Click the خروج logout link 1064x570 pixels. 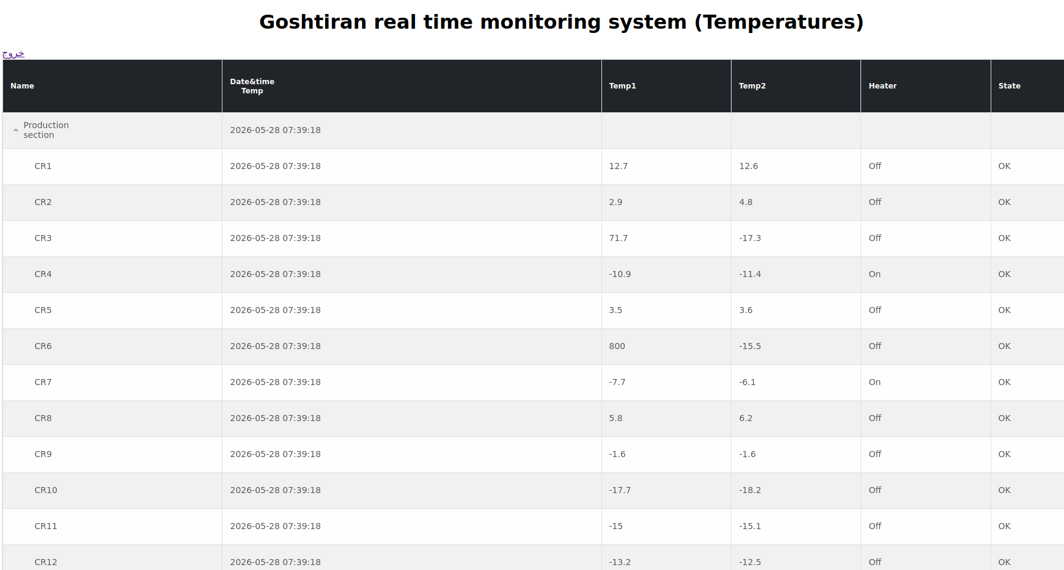[13, 54]
